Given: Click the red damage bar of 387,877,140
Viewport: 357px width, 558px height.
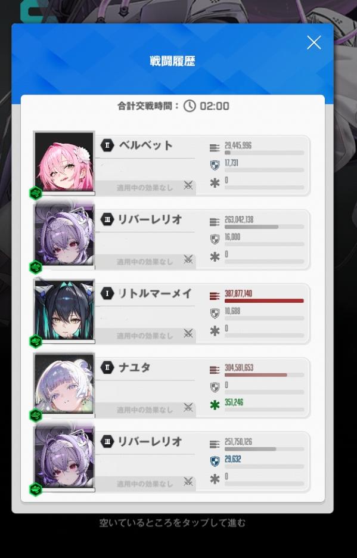Looking at the screenshot, I should [x=264, y=300].
